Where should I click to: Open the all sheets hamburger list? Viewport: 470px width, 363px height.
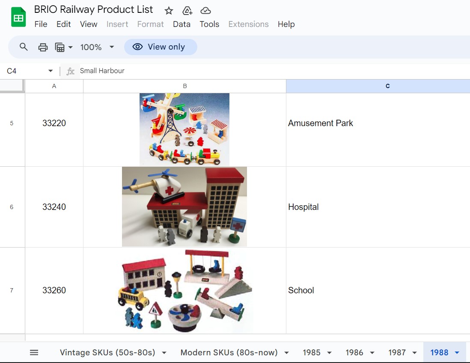[x=34, y=352]
